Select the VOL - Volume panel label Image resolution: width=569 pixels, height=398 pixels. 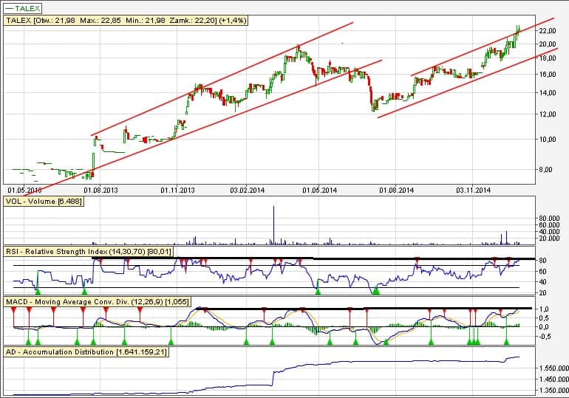pyautogui.click(x=44, y=202)
